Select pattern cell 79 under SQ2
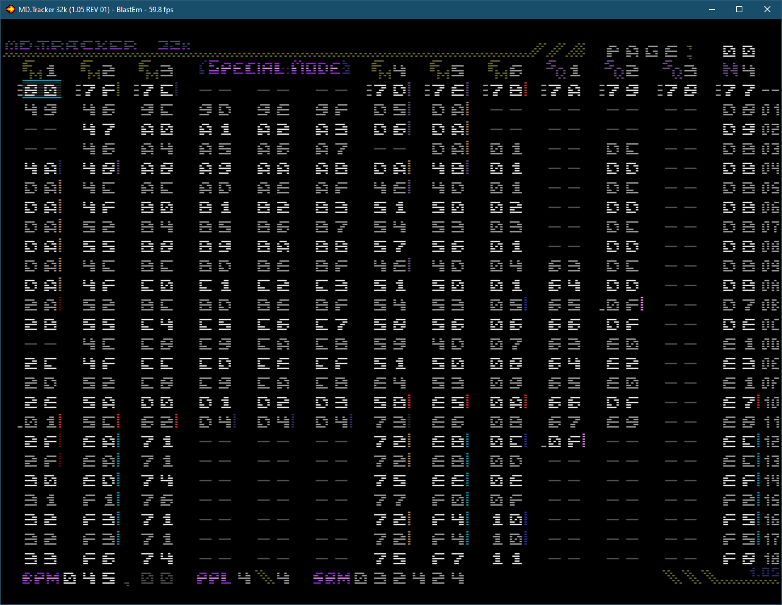This screenshot has width=782, height=605. click(x=622, y=90)
